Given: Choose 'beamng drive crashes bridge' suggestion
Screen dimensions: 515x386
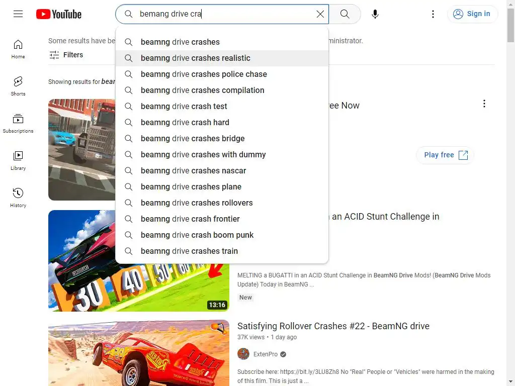Looking at the screenshot, I should tap(222, 139).
